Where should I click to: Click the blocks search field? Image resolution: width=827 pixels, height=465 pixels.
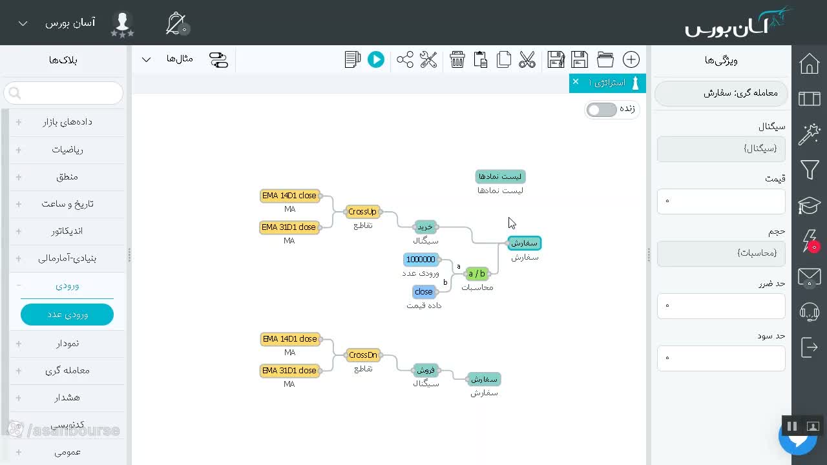click(63, 93)
